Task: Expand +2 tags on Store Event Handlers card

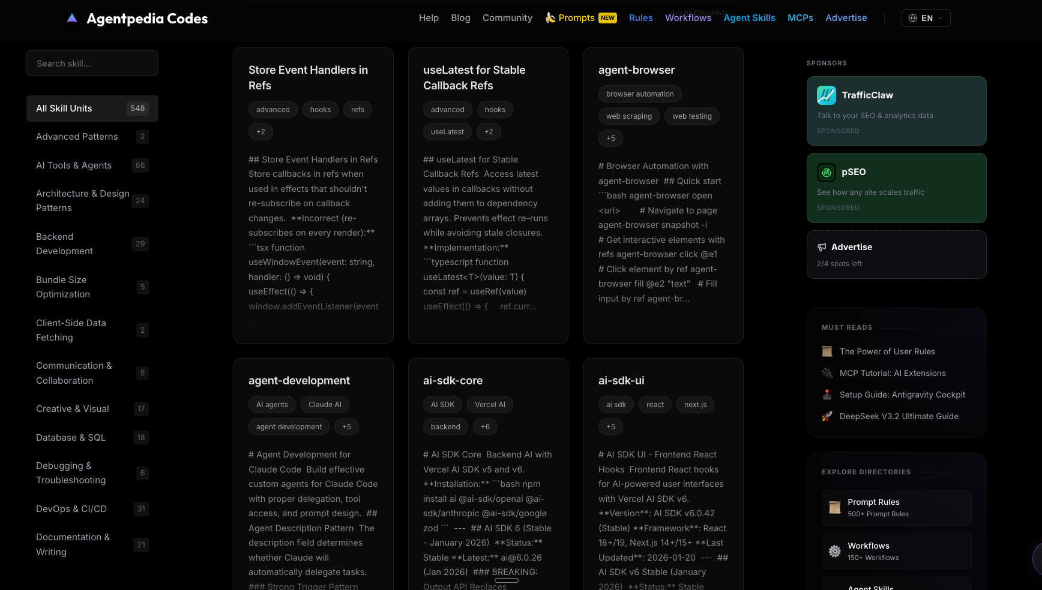Action: click(x=260, y=132)
